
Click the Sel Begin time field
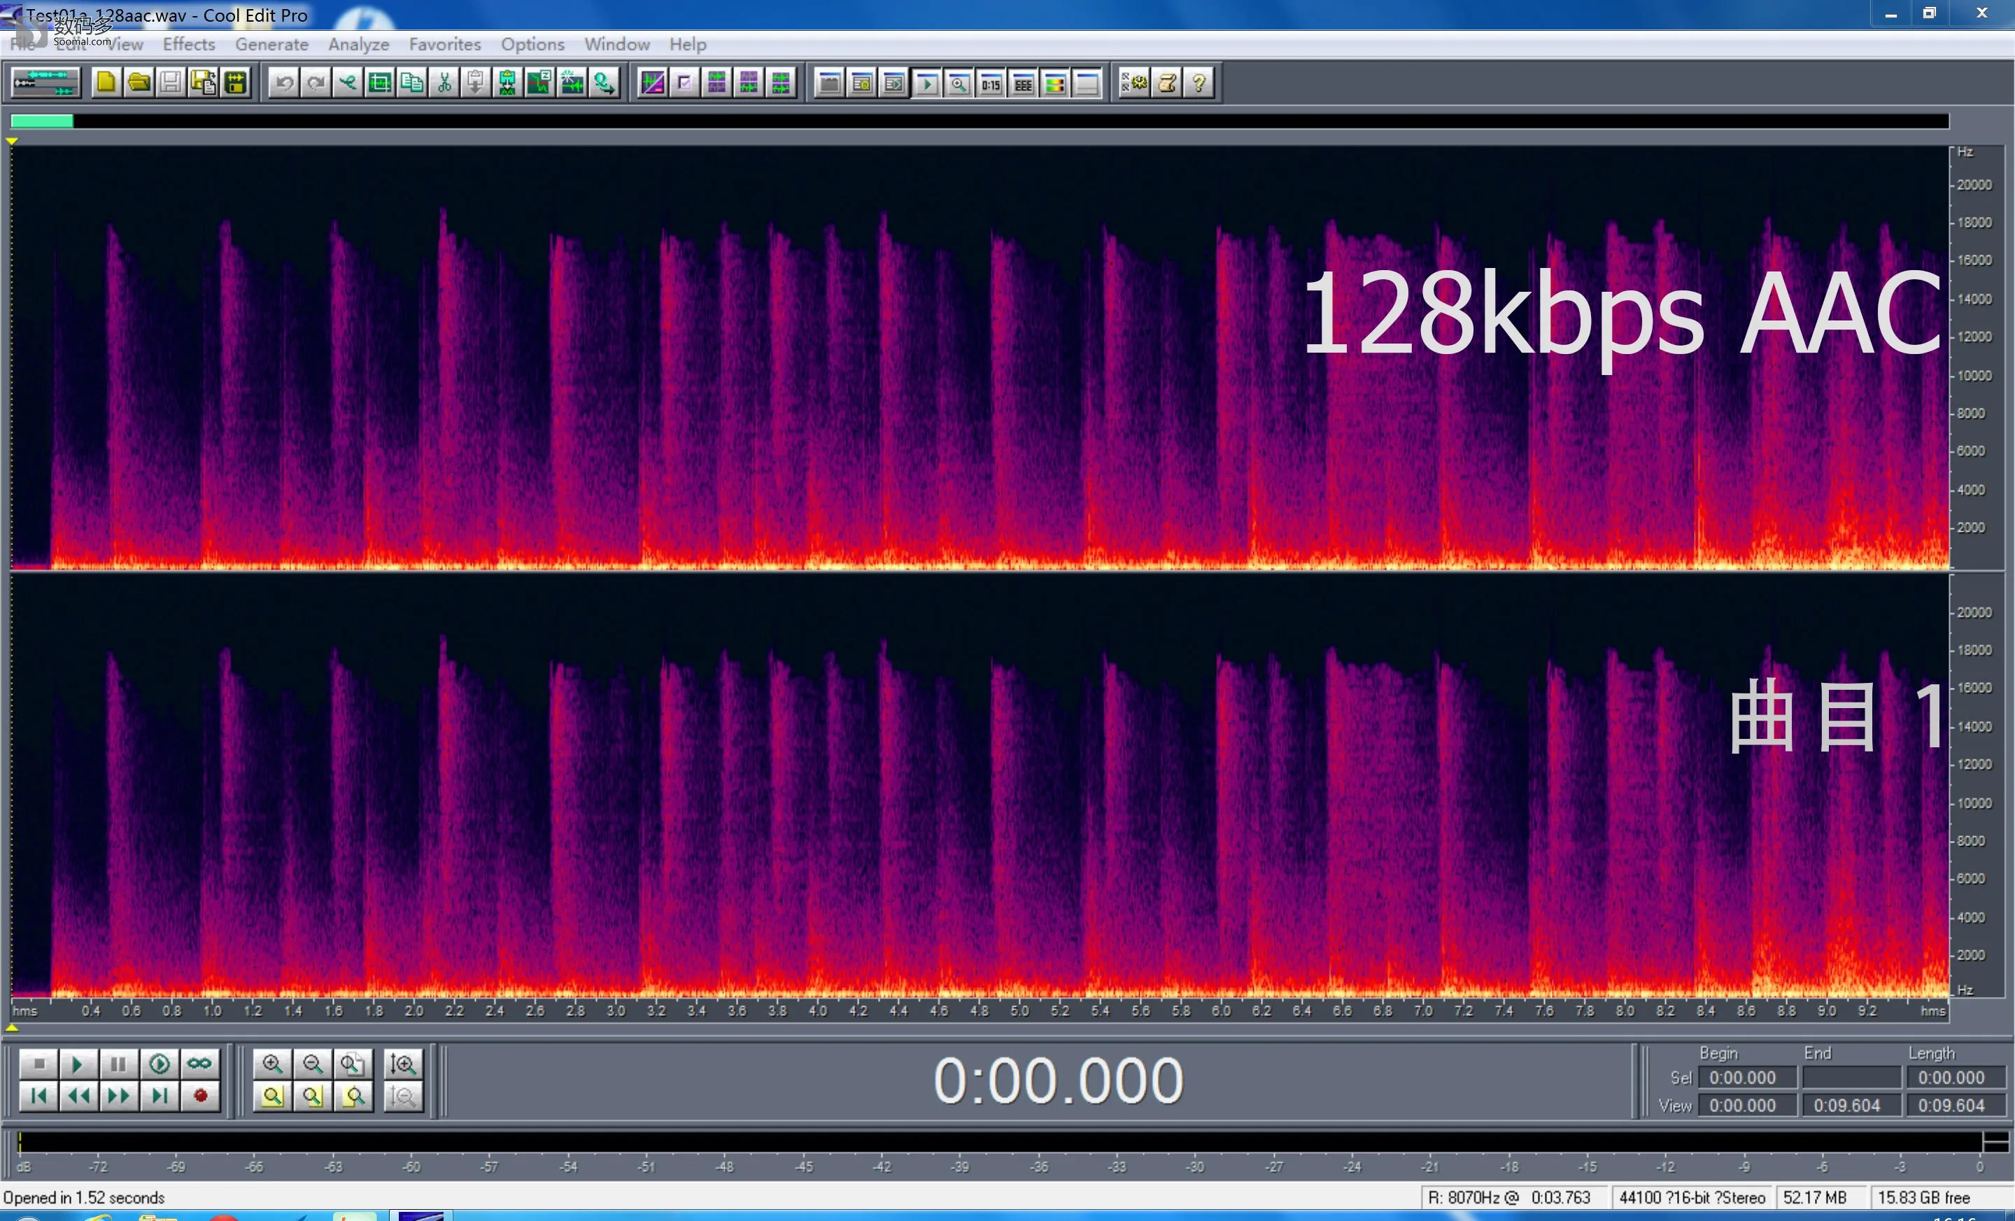point(1748,1078)
